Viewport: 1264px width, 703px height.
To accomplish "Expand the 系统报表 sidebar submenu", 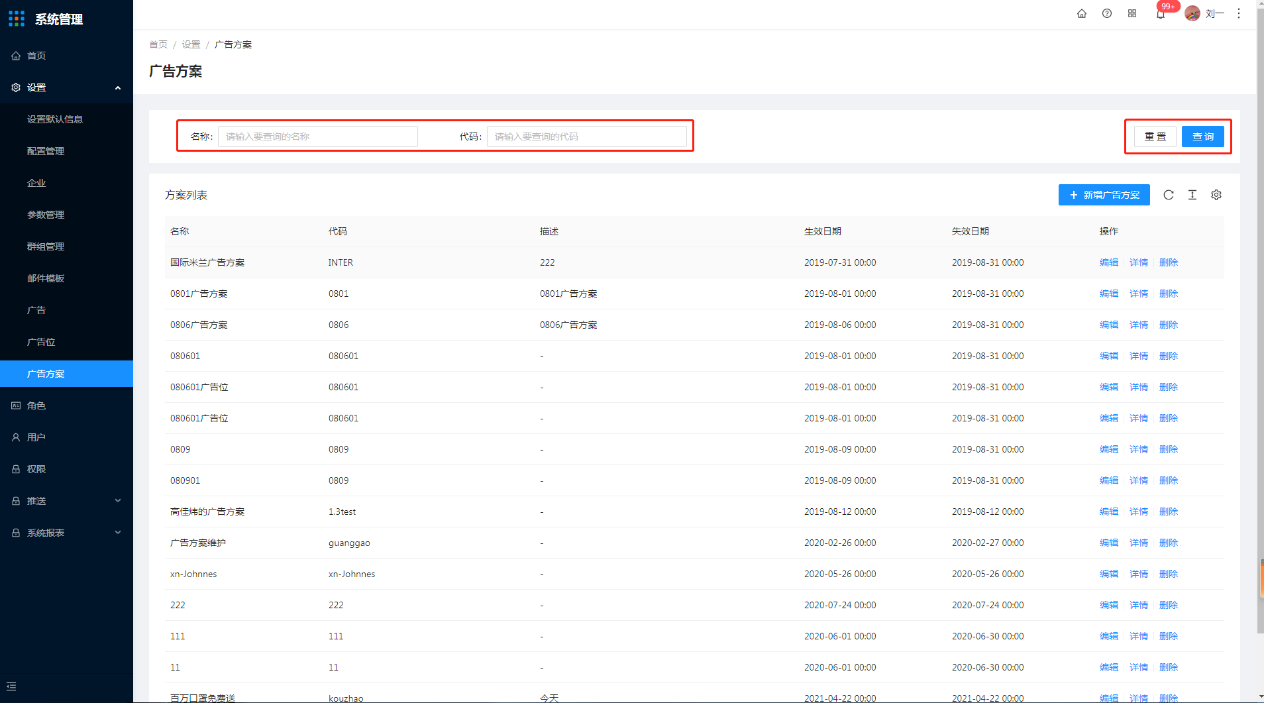I will tap(66, 533).
